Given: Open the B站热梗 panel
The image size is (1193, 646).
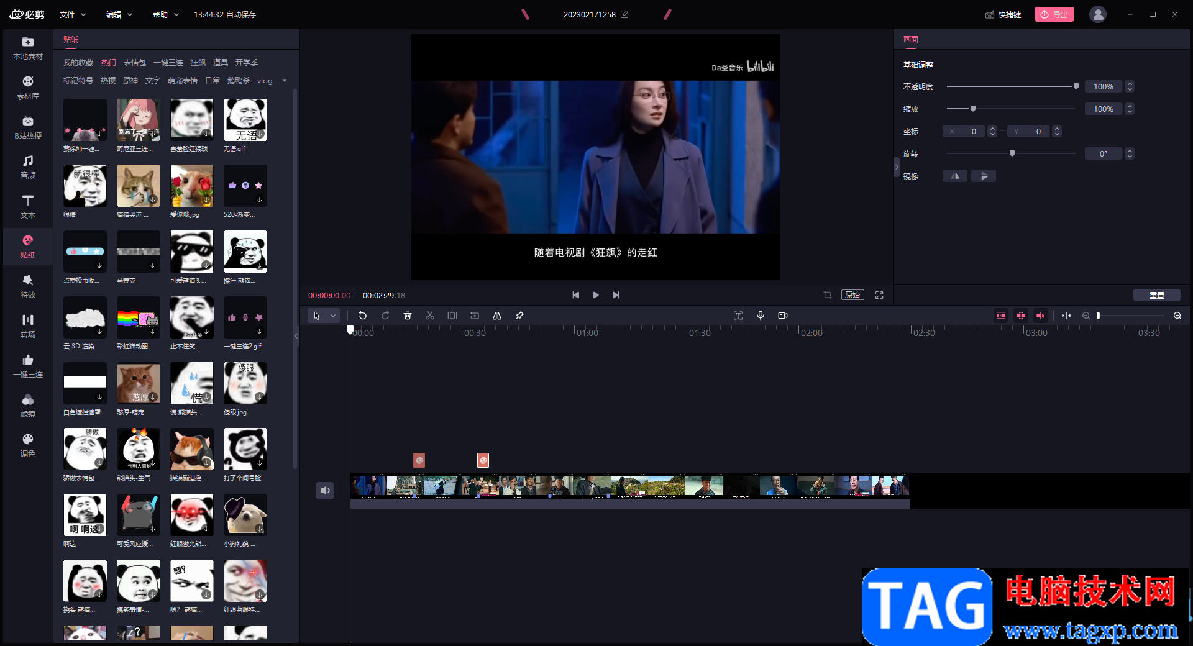Looking at the screenshot, I should 28,128.
